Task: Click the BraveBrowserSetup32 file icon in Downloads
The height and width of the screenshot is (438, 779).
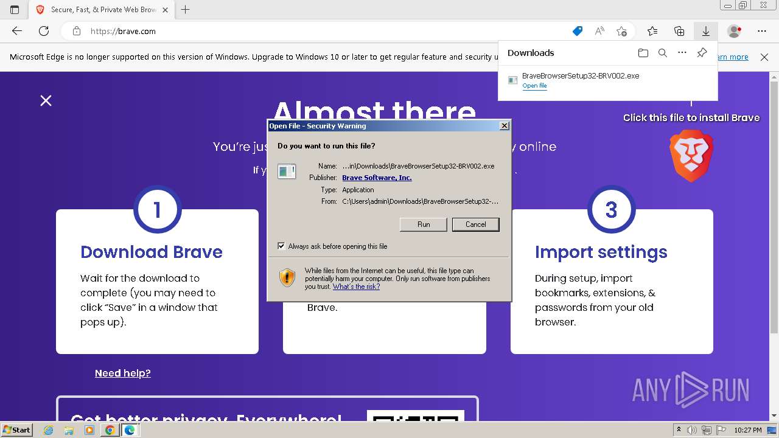Action: pos(513,80)
